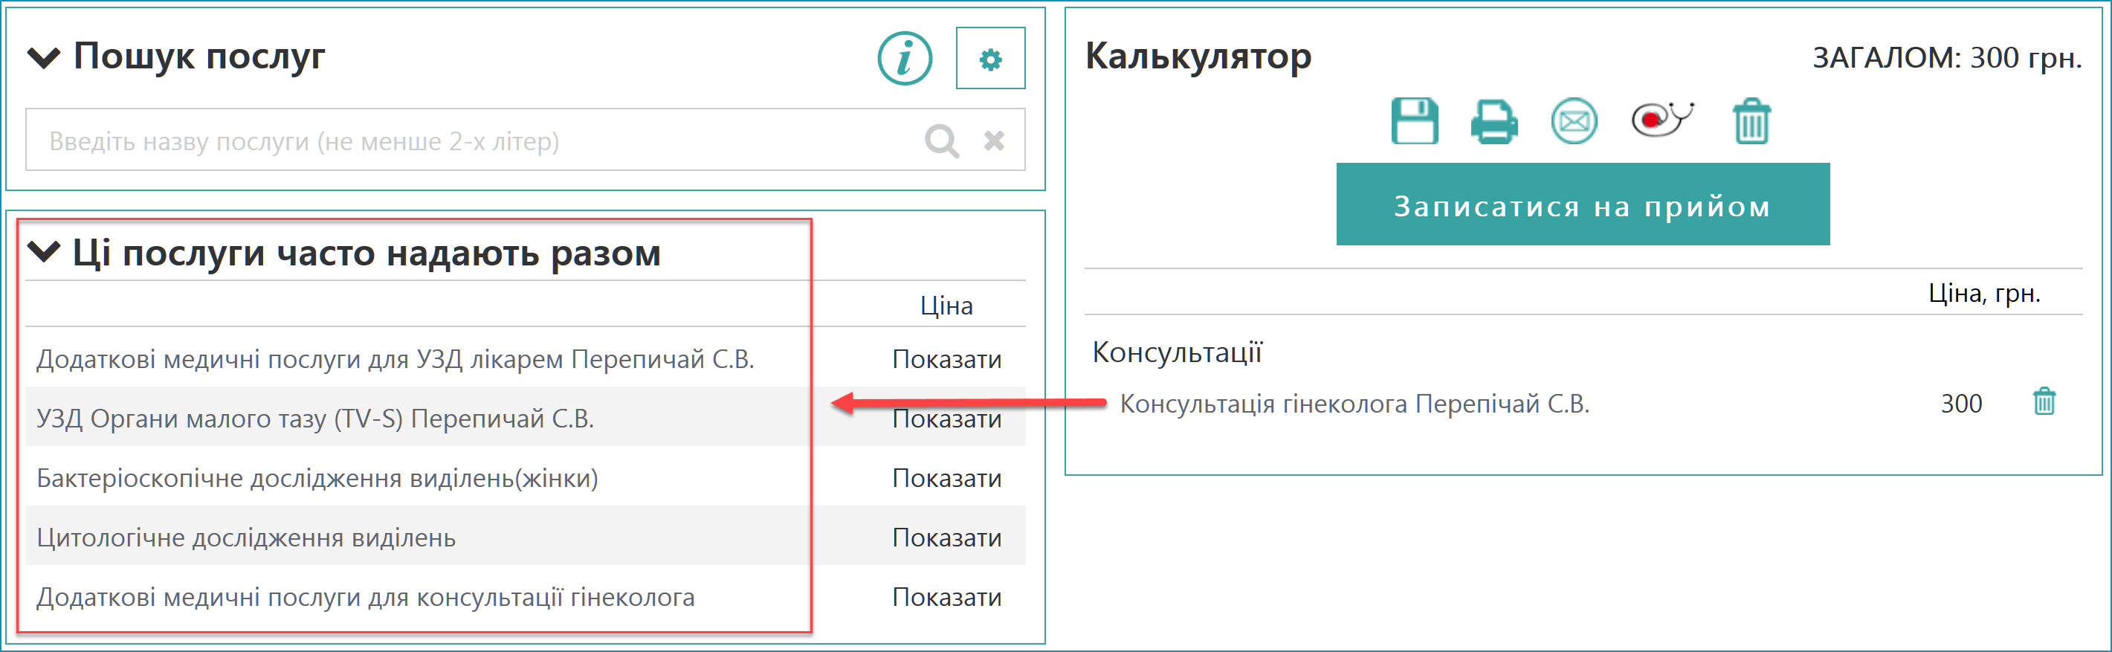This screenshot has width=2112, height=652.
Task: Open the info icon in service search
Action: tap(904, 58)
